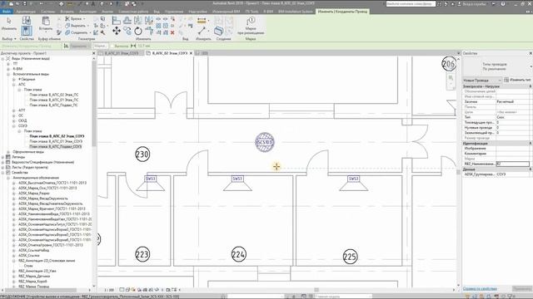Click the Mirror pick axis tool
Image resolution: width=533 pixels, height=299 pixels.
click(x=138, y=20)
